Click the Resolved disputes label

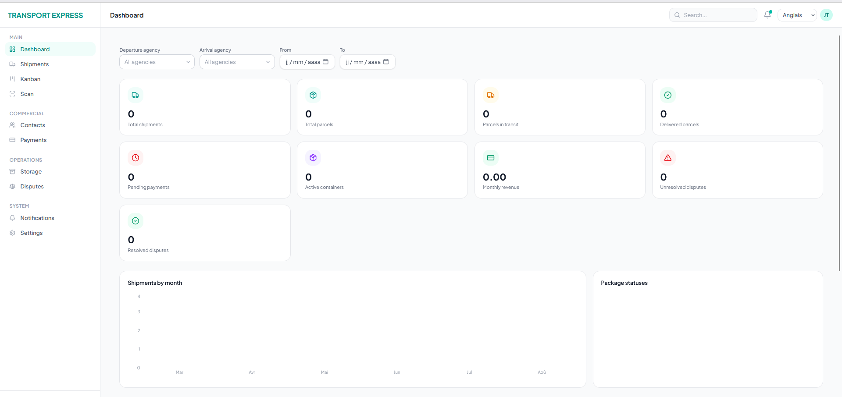(148, 250)
